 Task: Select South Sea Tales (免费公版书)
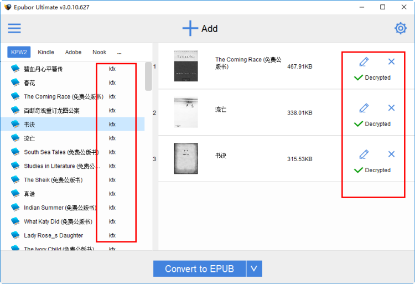[x=61, y=152]
